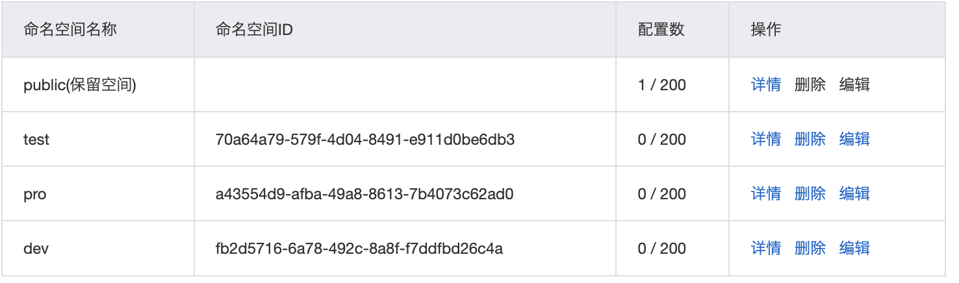Delete the pro namespace via 删除

pyautogui.click(x=810, y=193)
